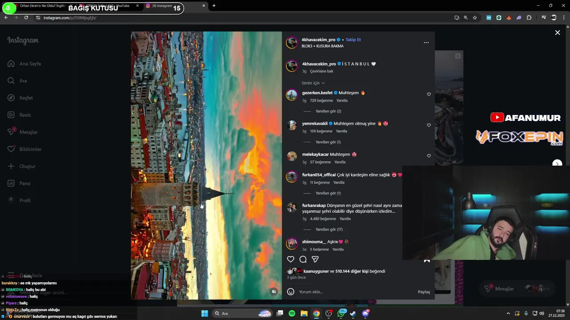Play the video in the post
This screenshot has height=320, width=570.
(x=206, y=165)
